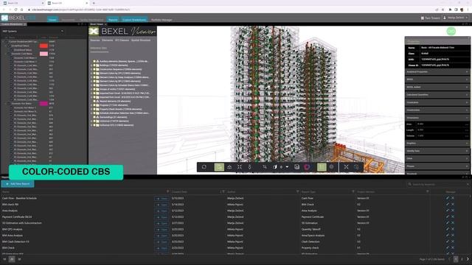Expand the Identity Data section
The image size is (472, 265).
[x=437, y=151]
